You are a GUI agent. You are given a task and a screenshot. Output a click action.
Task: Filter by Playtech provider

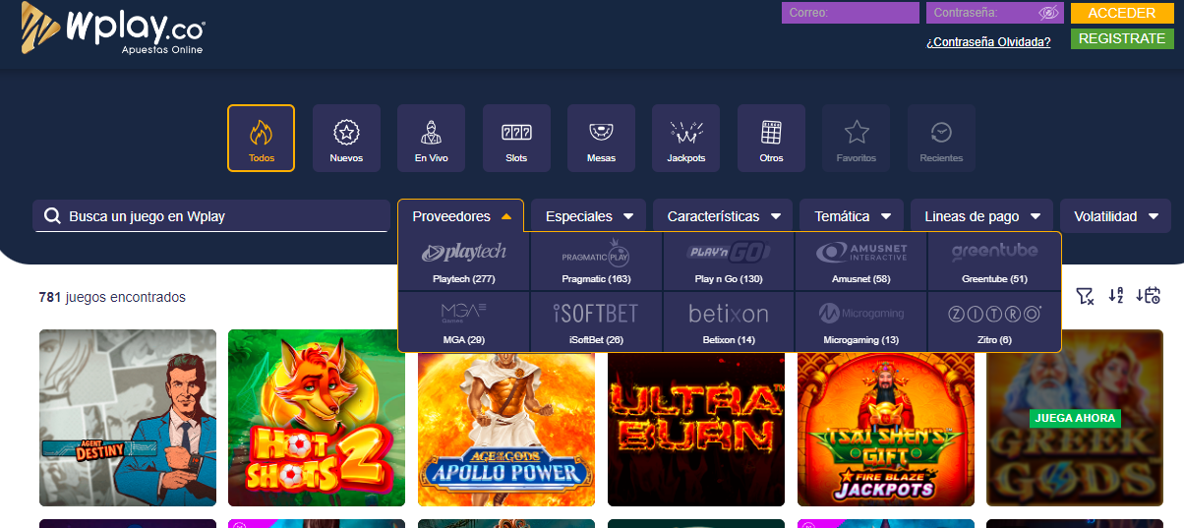click(x=464, y=263)
